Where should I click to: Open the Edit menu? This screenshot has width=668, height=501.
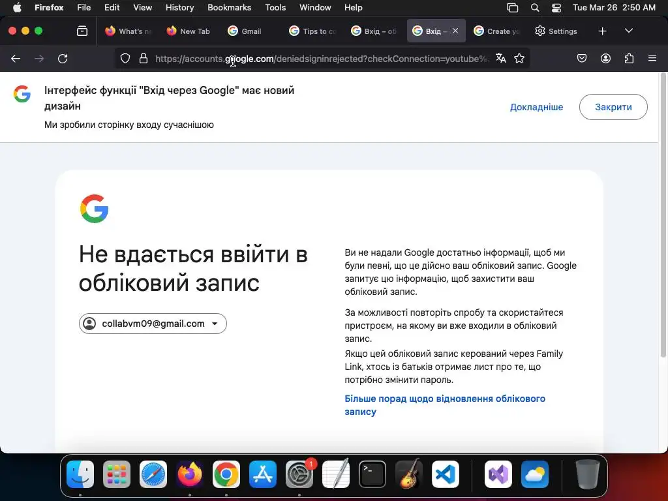coord(112,8)
